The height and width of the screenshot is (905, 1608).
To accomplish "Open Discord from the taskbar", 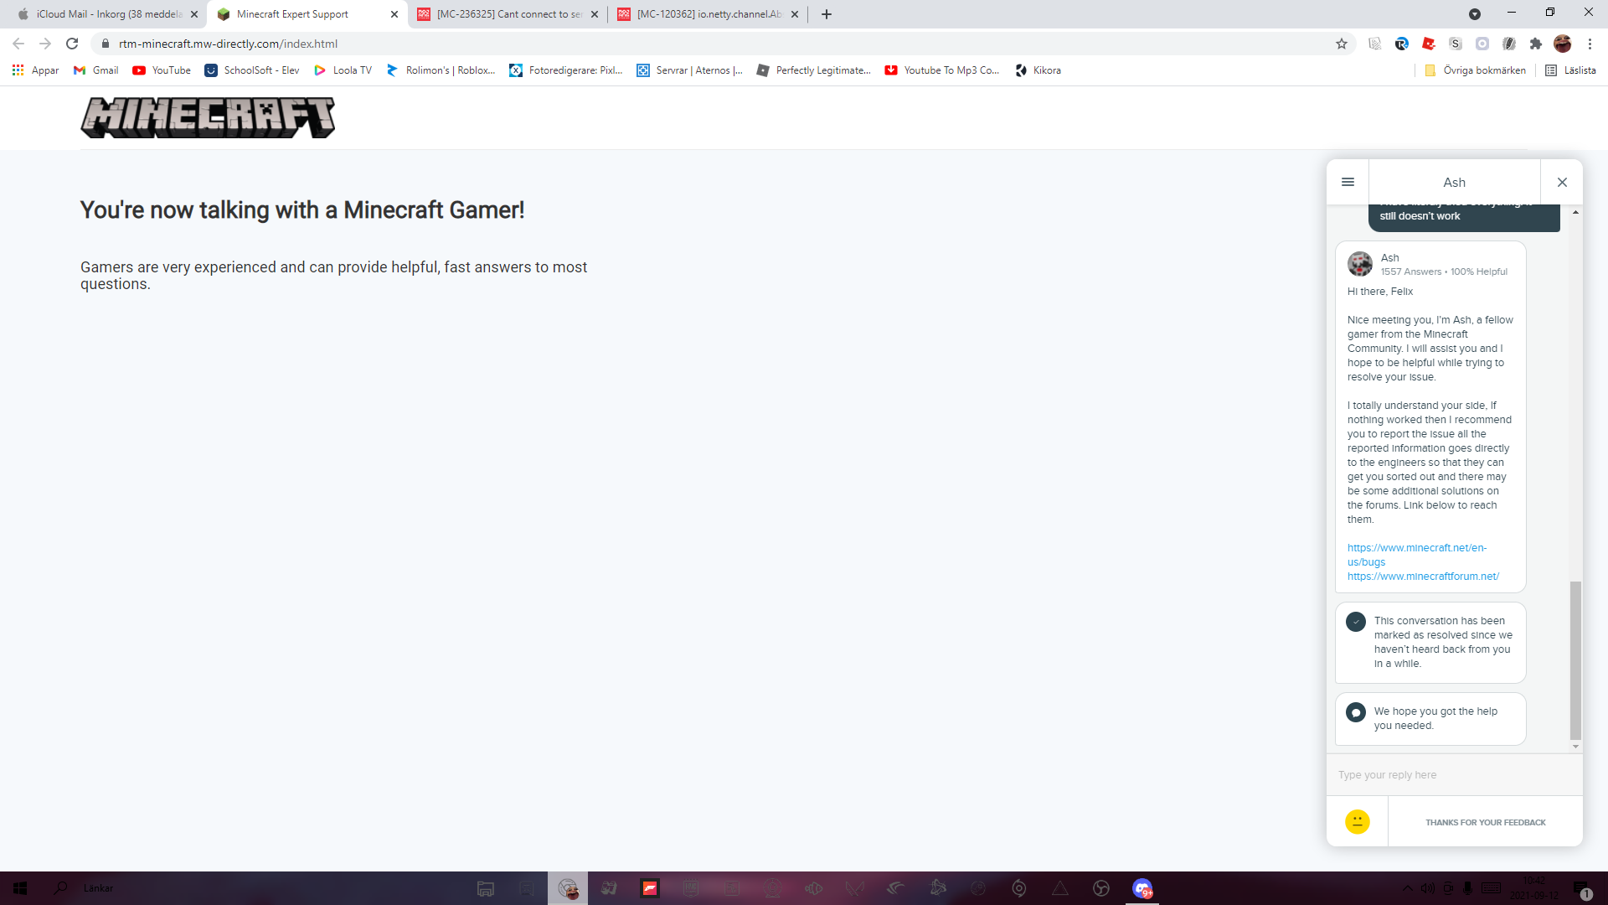I will point(1142,888).
